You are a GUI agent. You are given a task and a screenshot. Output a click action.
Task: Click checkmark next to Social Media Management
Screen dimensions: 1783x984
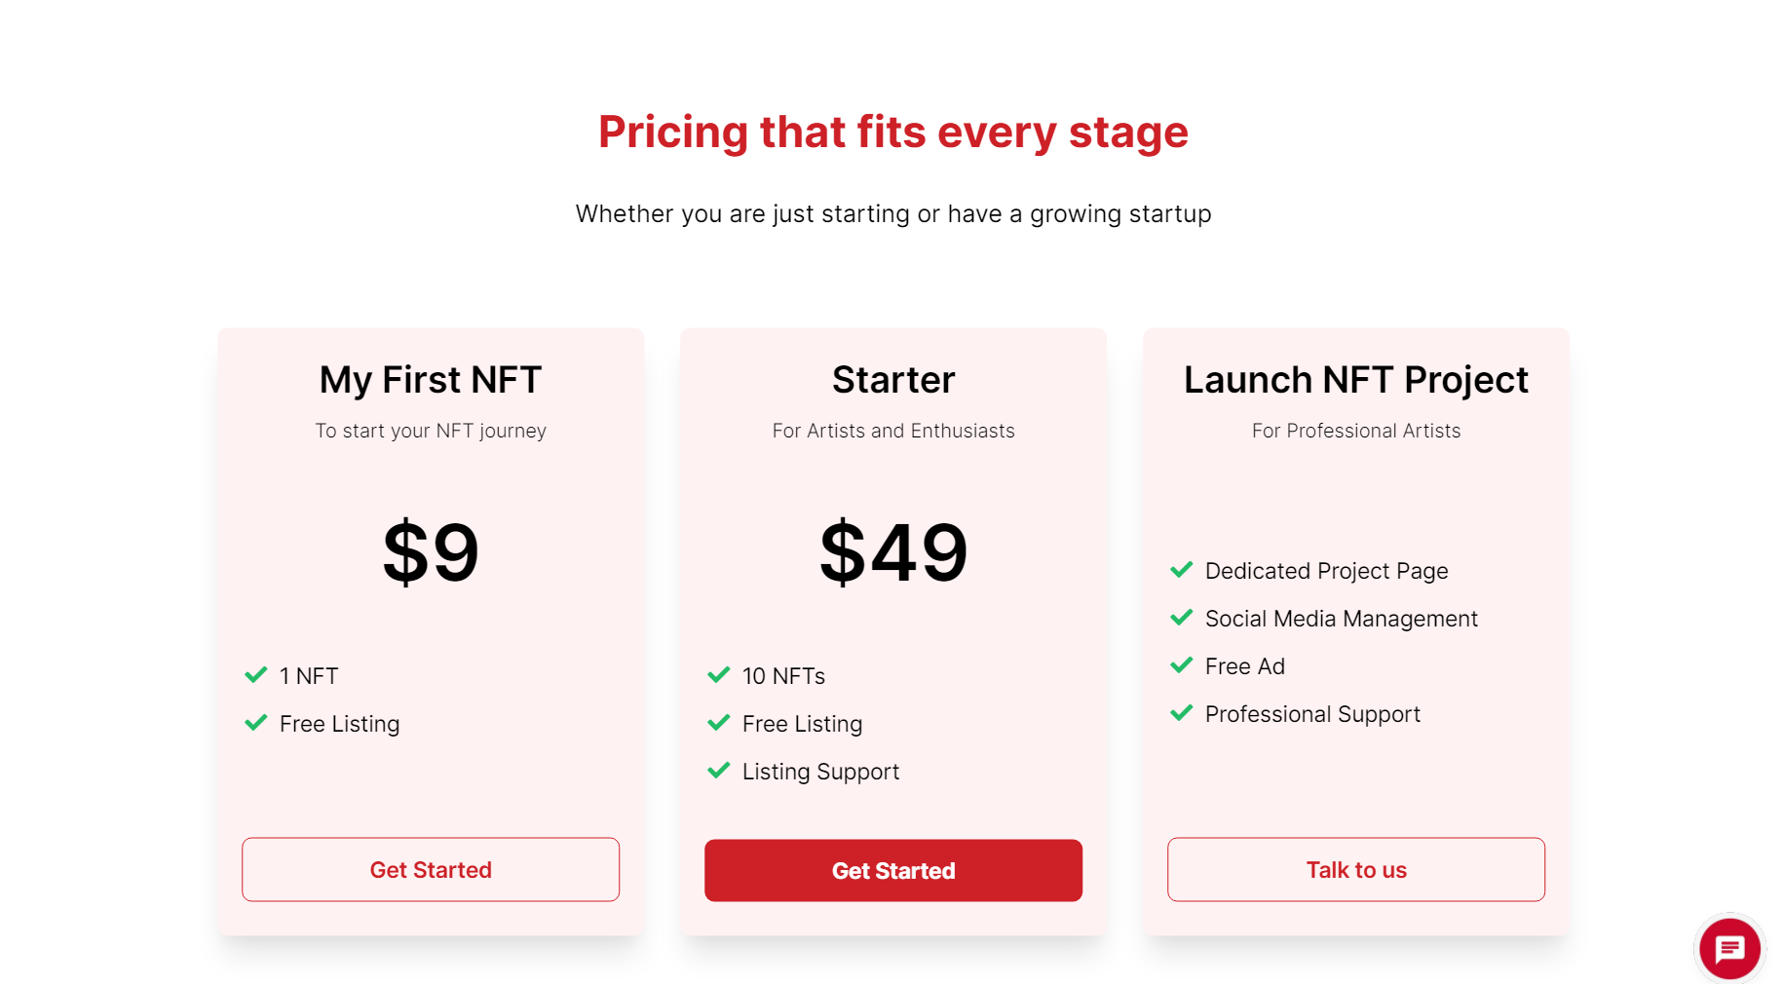pos(1182,618)
